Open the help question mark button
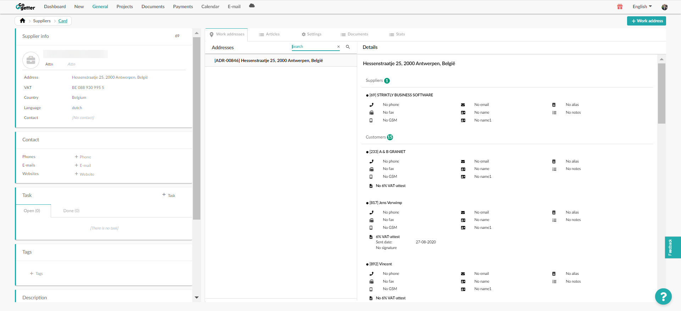Screen dimensions: 681x311 tap(663, 296)
